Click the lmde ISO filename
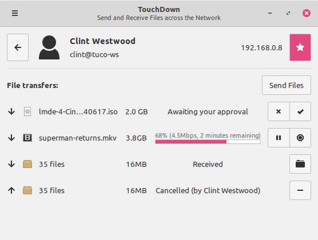Image resolution: width=318 pixels, height=240 pixels. (78, 112)
